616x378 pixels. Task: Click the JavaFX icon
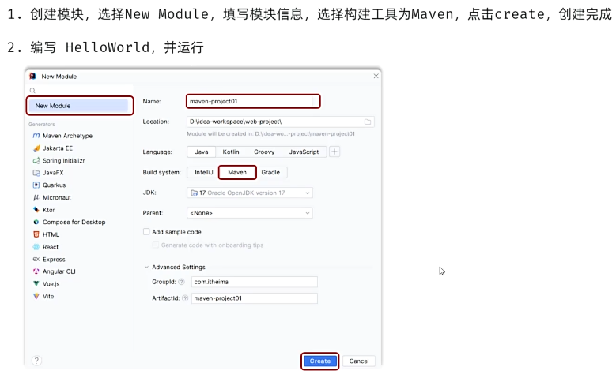(36, 173)
